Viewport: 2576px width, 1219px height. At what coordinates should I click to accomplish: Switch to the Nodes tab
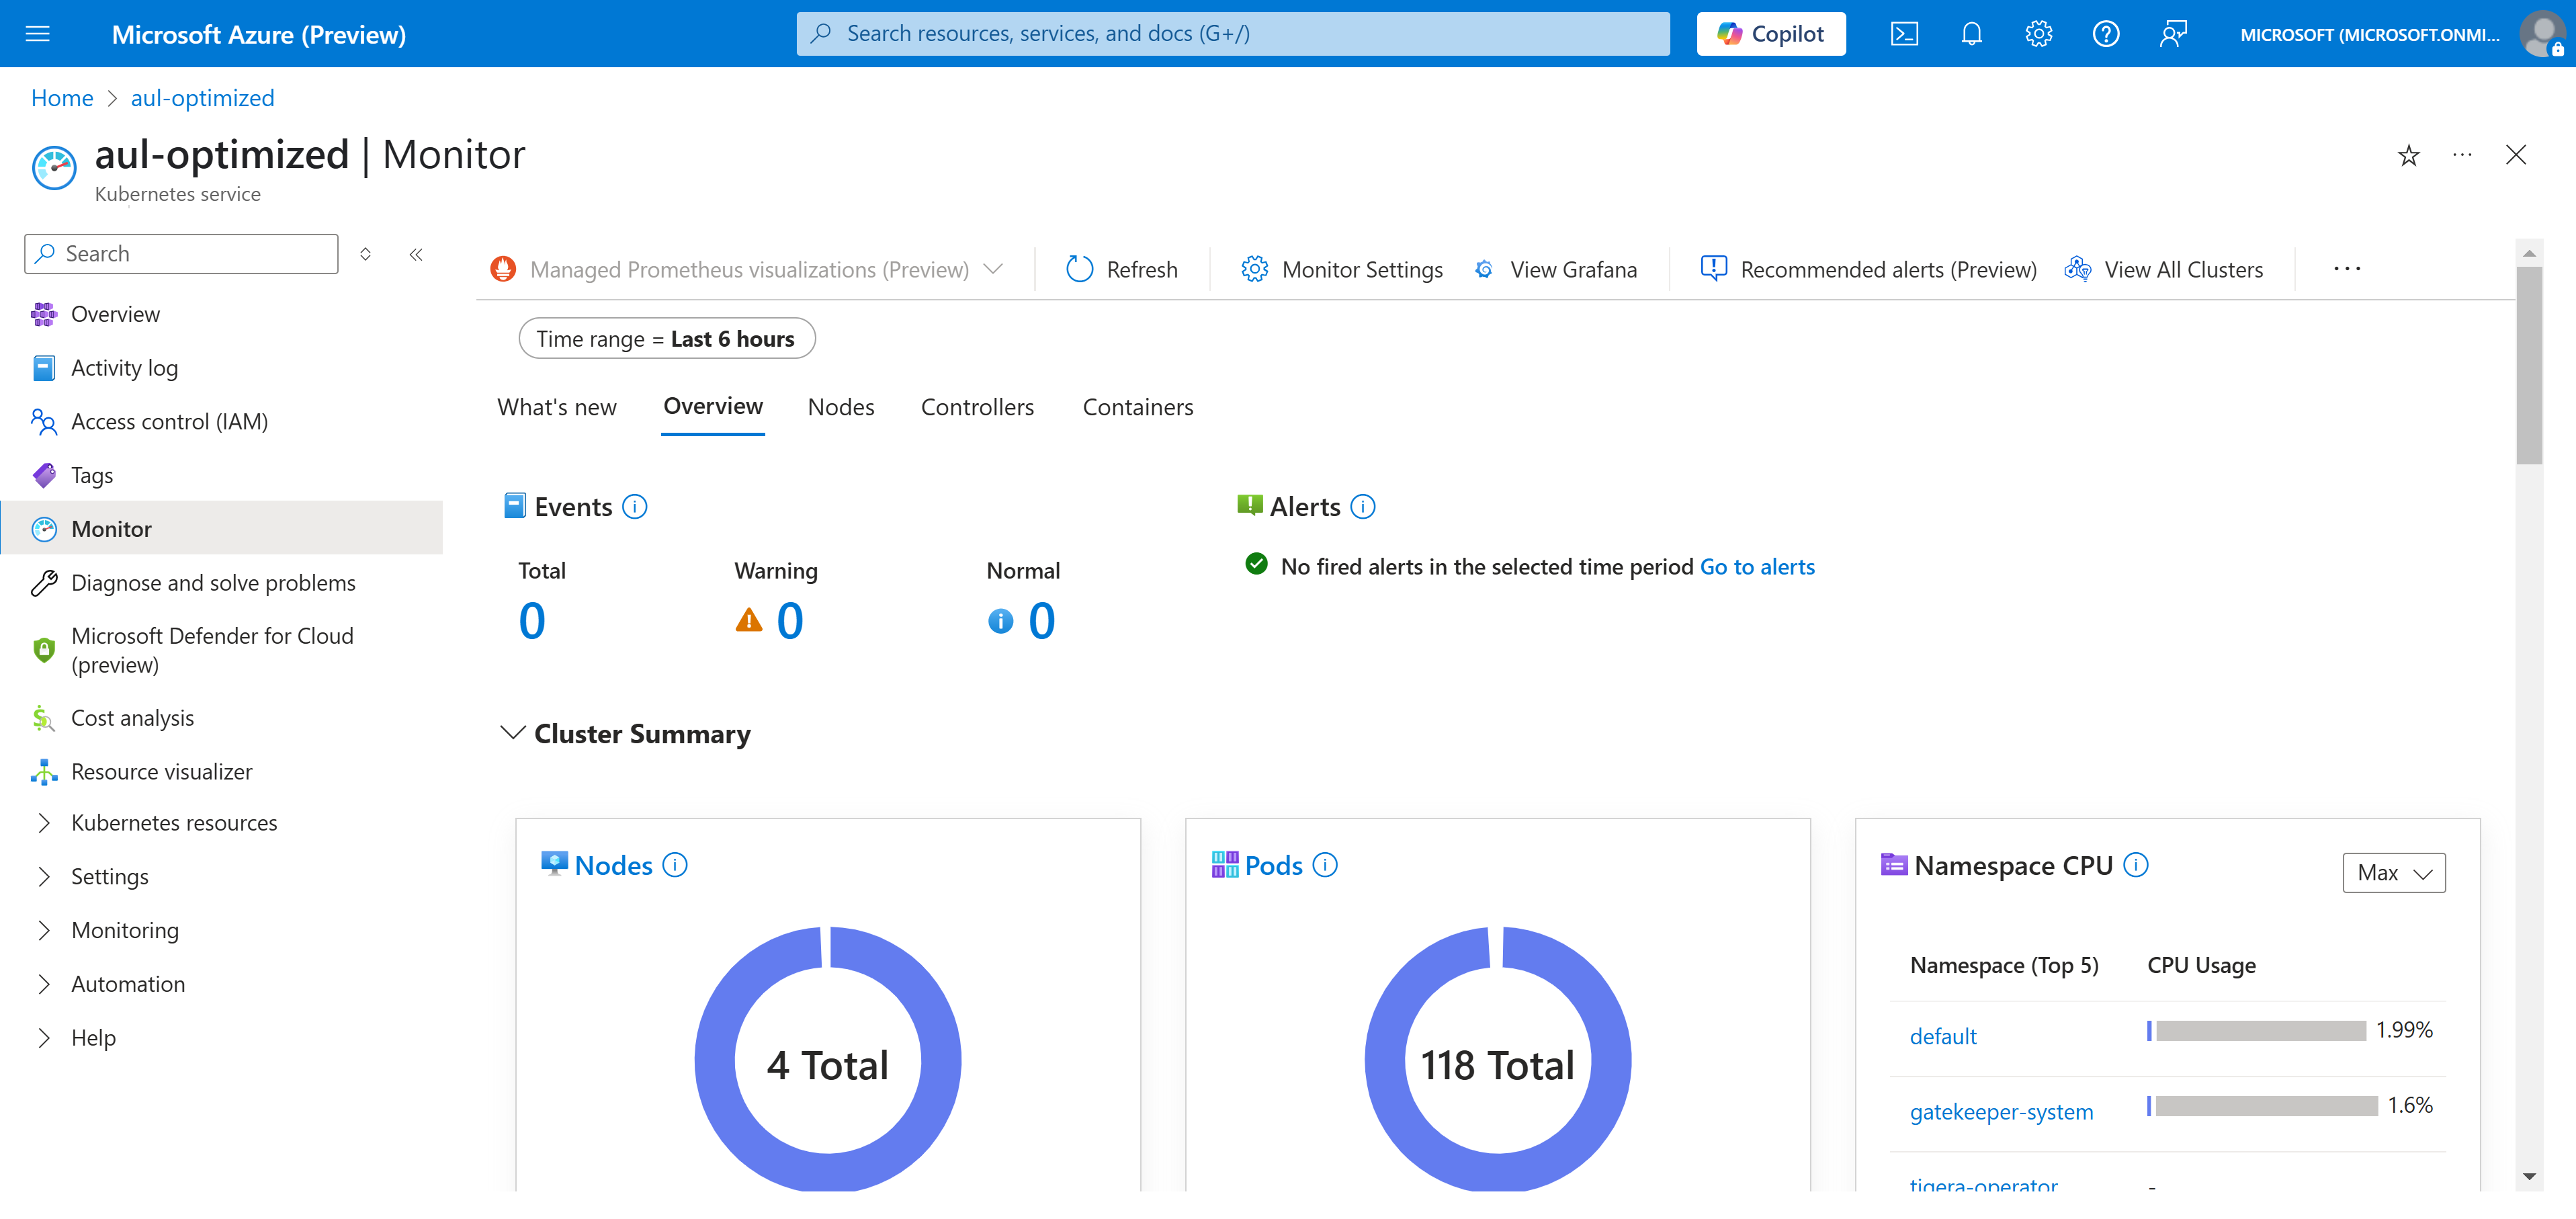click(840, 407)
